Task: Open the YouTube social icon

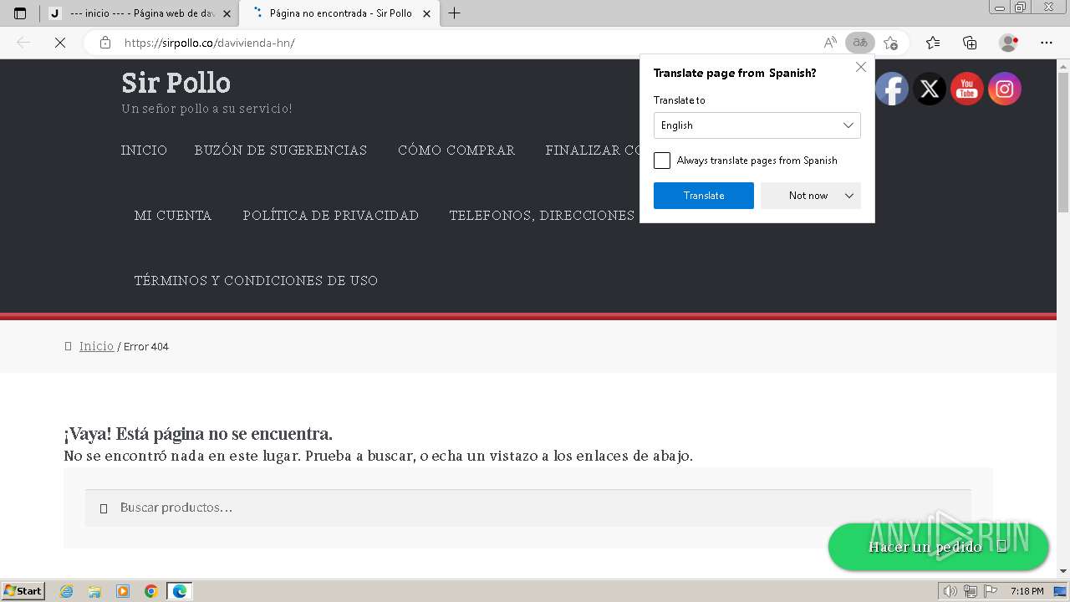Action: click(x=967, y=89)
